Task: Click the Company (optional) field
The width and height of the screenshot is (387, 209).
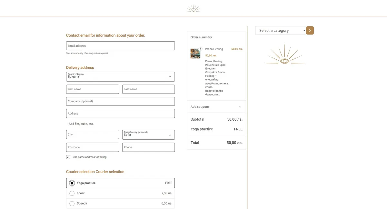Action: click(120, 101)
